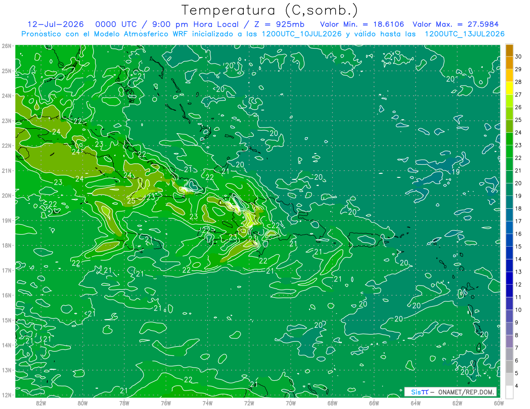This screenshot has width=530, height=409.
Task: Pick the gray swatch between 5 and 6
Action: (509, 367)
